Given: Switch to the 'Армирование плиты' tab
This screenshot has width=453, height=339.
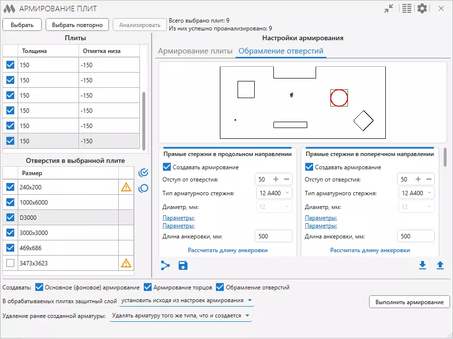Looking at the screenshot, I should point(194,51).
